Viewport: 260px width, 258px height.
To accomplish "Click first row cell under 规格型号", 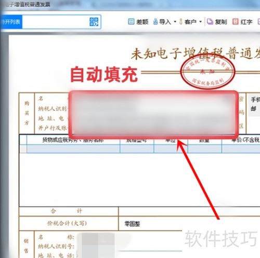I will (137, 149).
